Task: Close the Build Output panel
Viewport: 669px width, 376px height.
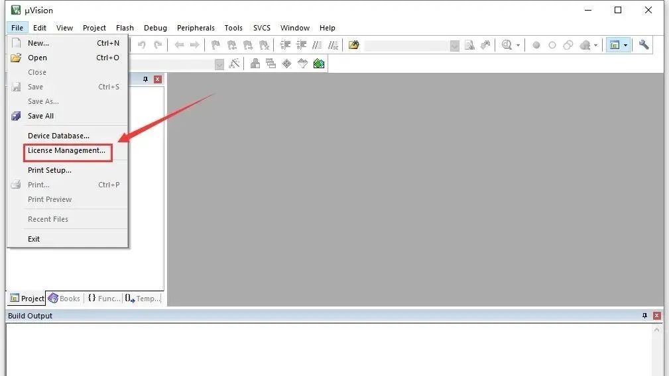Action: tap(656, 316)
